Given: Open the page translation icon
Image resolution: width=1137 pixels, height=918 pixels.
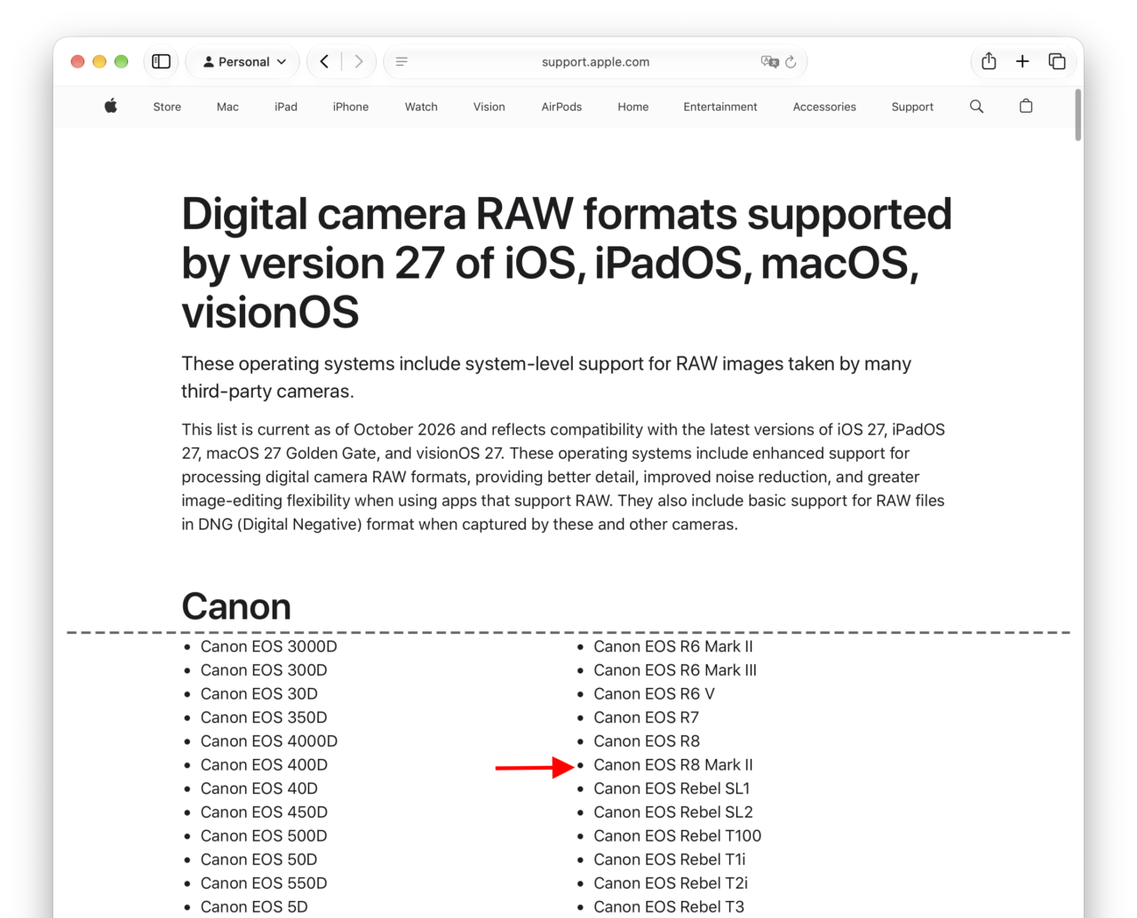Looking at the screenshot, I should coord(769,61).
